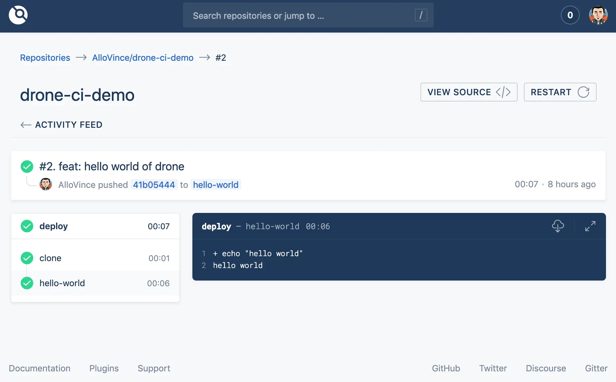
Task: Expand the log console to fullscreen
Action: point(590,226)
